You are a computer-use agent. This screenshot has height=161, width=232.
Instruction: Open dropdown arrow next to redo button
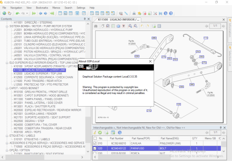tap(27, 13)
